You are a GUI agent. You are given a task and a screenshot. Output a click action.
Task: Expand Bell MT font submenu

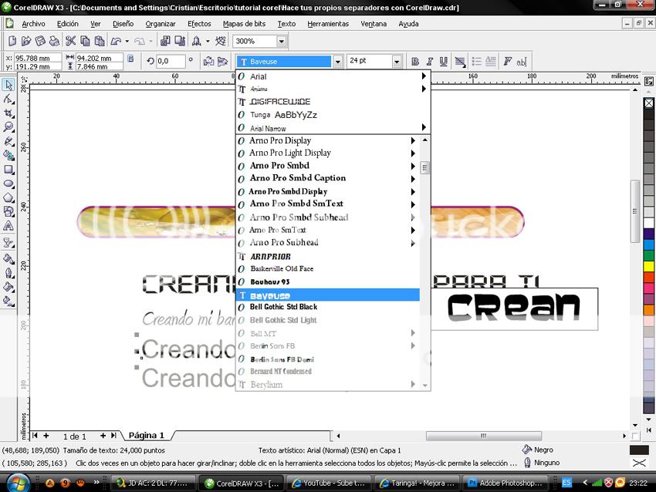tap(413, 332)
